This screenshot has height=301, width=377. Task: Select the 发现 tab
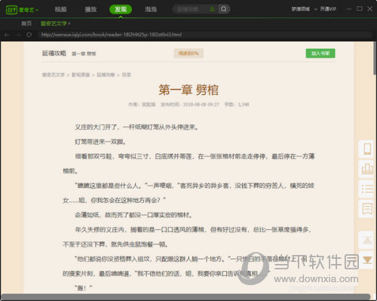coord(121,9)
